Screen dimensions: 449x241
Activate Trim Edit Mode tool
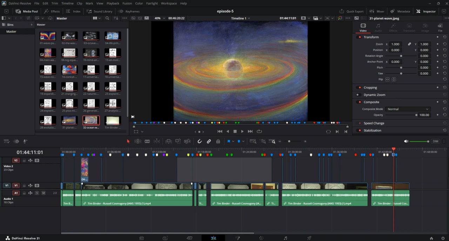click(x=138, y=141)
